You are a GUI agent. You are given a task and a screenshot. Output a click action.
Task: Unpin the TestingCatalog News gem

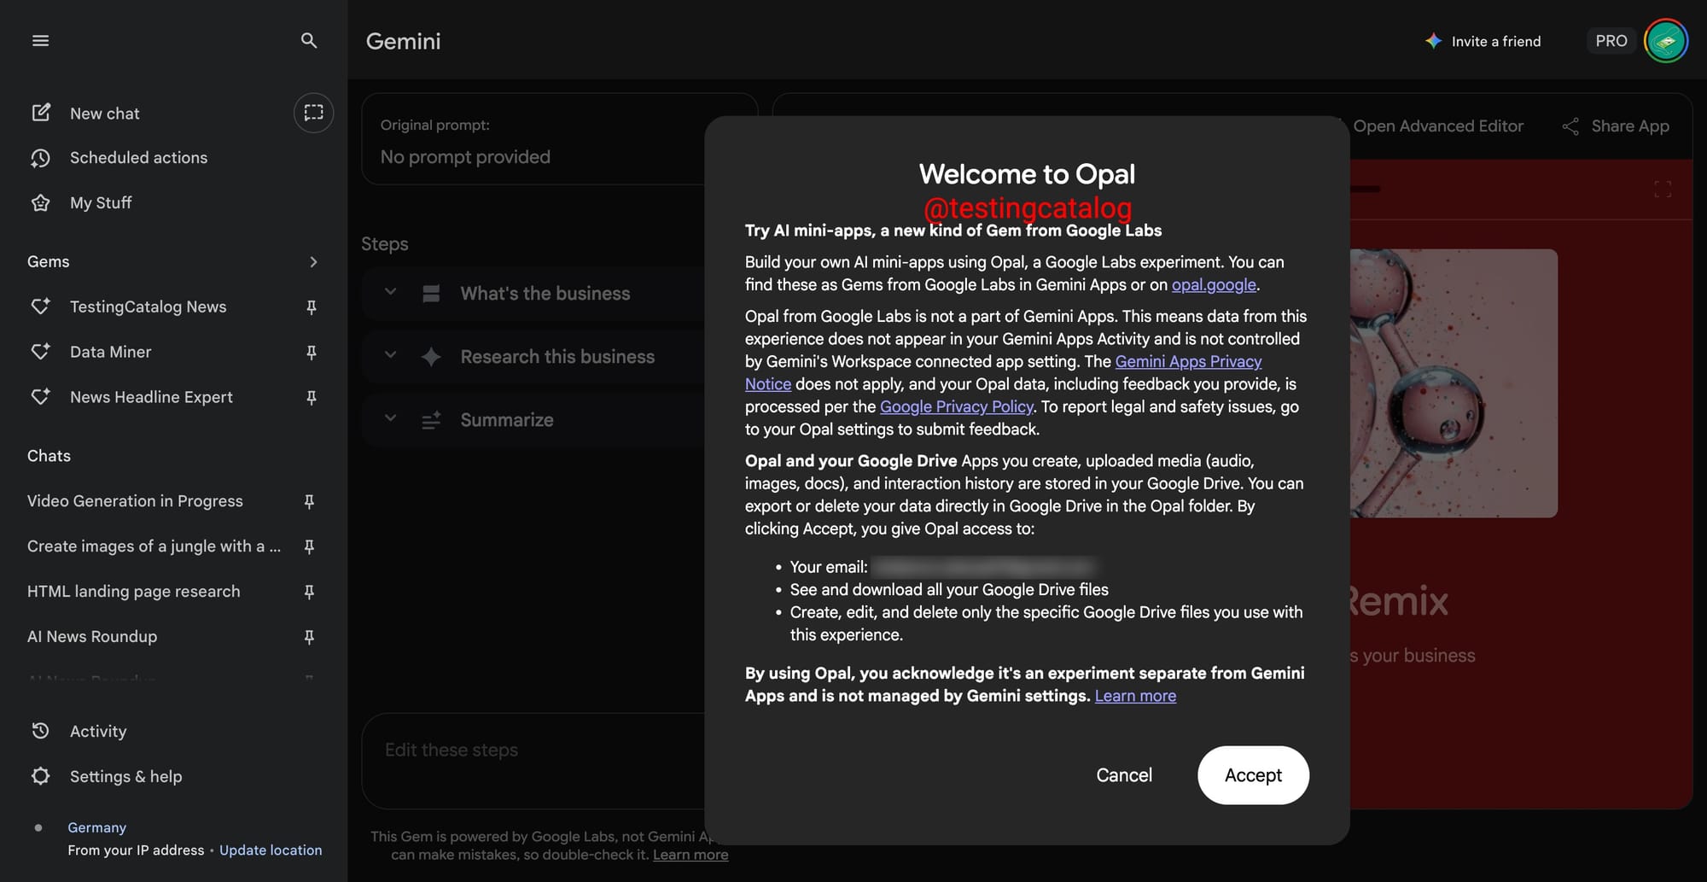click(312, 307)
